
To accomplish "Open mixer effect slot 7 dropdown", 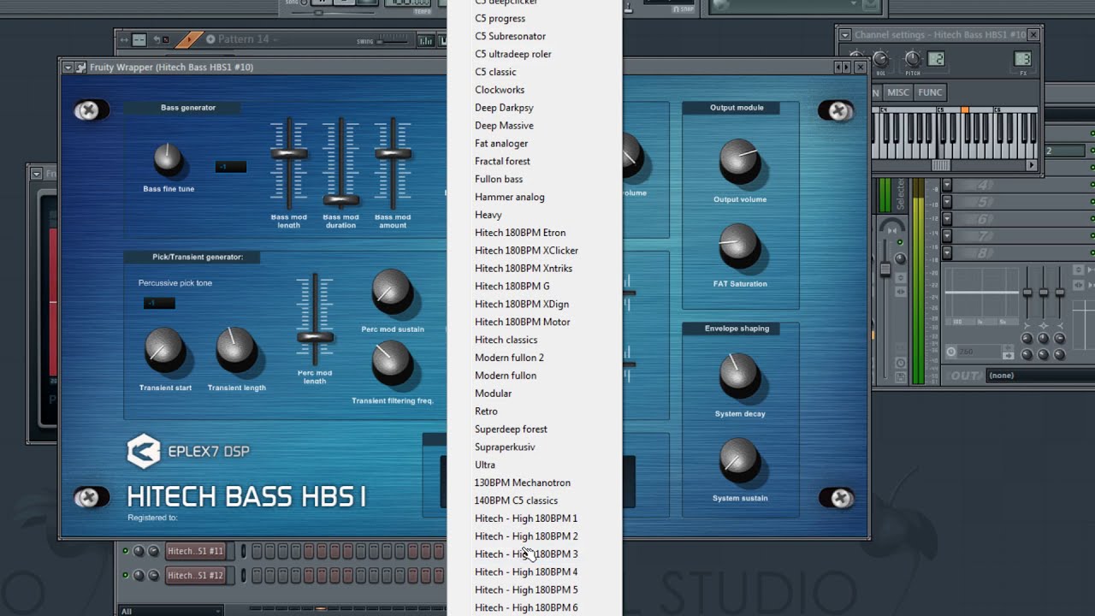I will pyautogui.click(x=947, y=236).
